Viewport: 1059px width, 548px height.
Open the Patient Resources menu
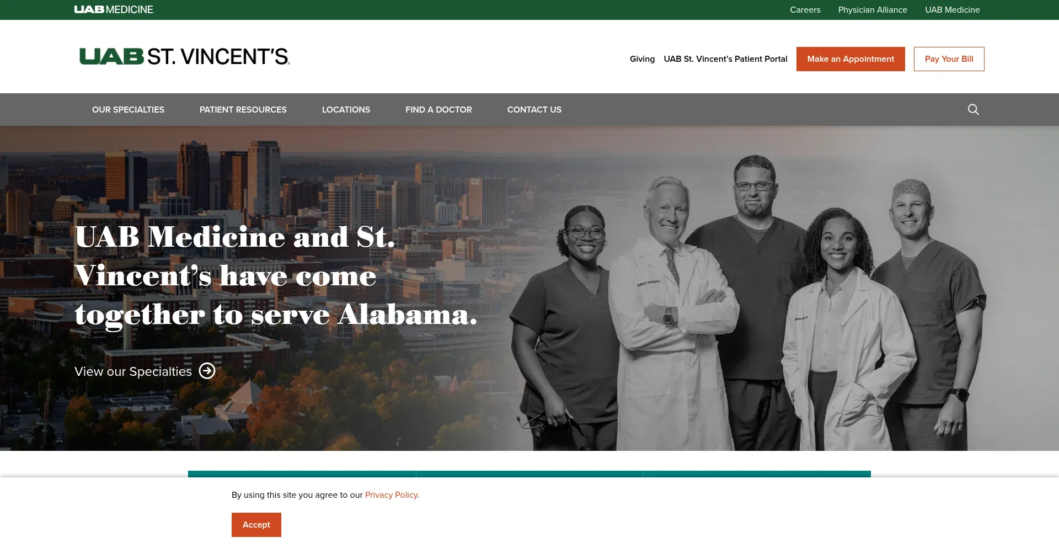click(x=243, y=109)
